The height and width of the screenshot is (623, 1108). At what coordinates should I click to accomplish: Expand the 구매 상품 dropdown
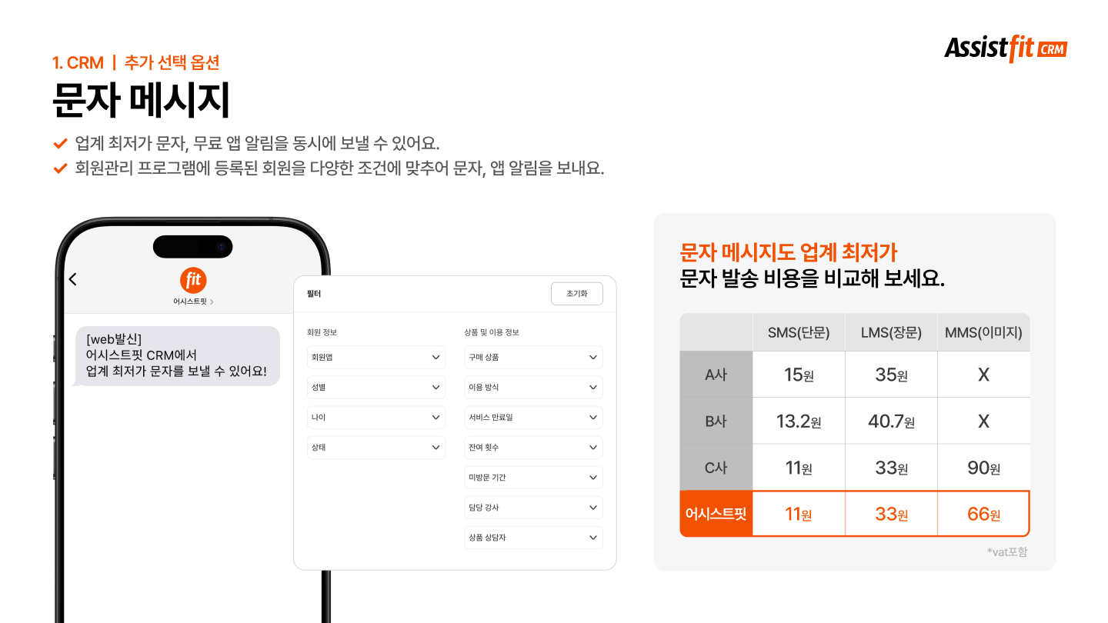pos(532,358)
